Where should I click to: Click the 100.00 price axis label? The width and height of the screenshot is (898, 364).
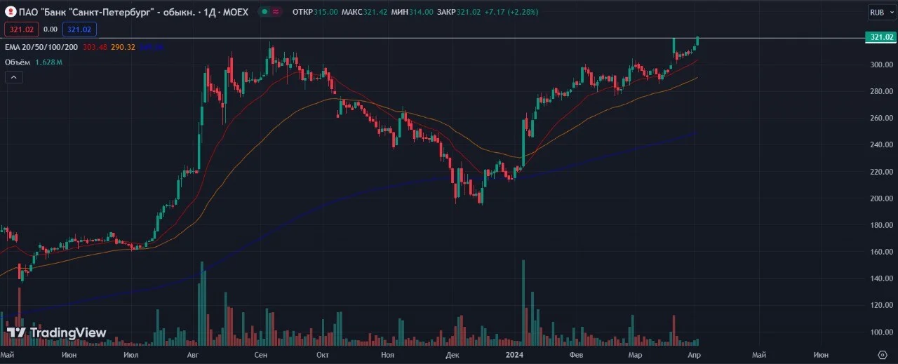click(881, 332)
